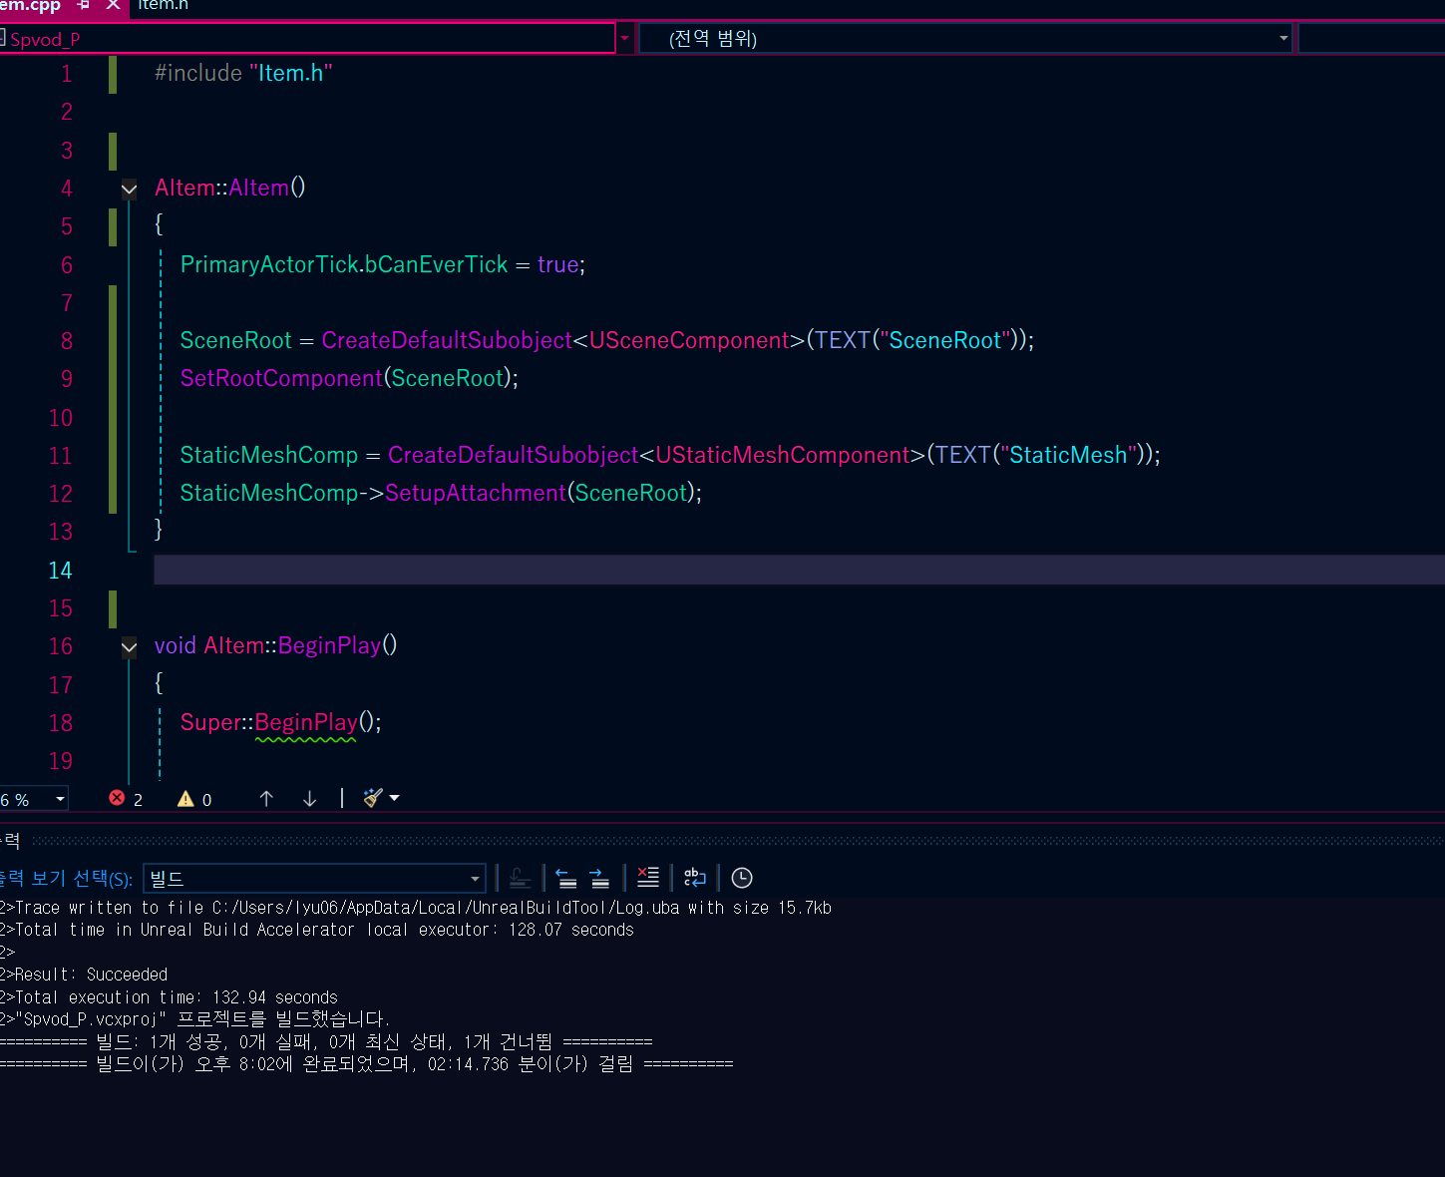Screen dimensions: 1445x1177
Task: Toggle word wrap in output window
Action: [x=695, y=878]
